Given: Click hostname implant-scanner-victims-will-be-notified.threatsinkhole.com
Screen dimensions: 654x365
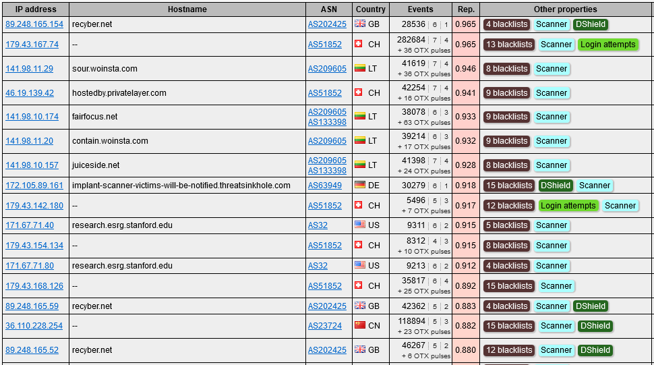Looking at the screenshot, I should pyautogui.click(x=181, y=186).
